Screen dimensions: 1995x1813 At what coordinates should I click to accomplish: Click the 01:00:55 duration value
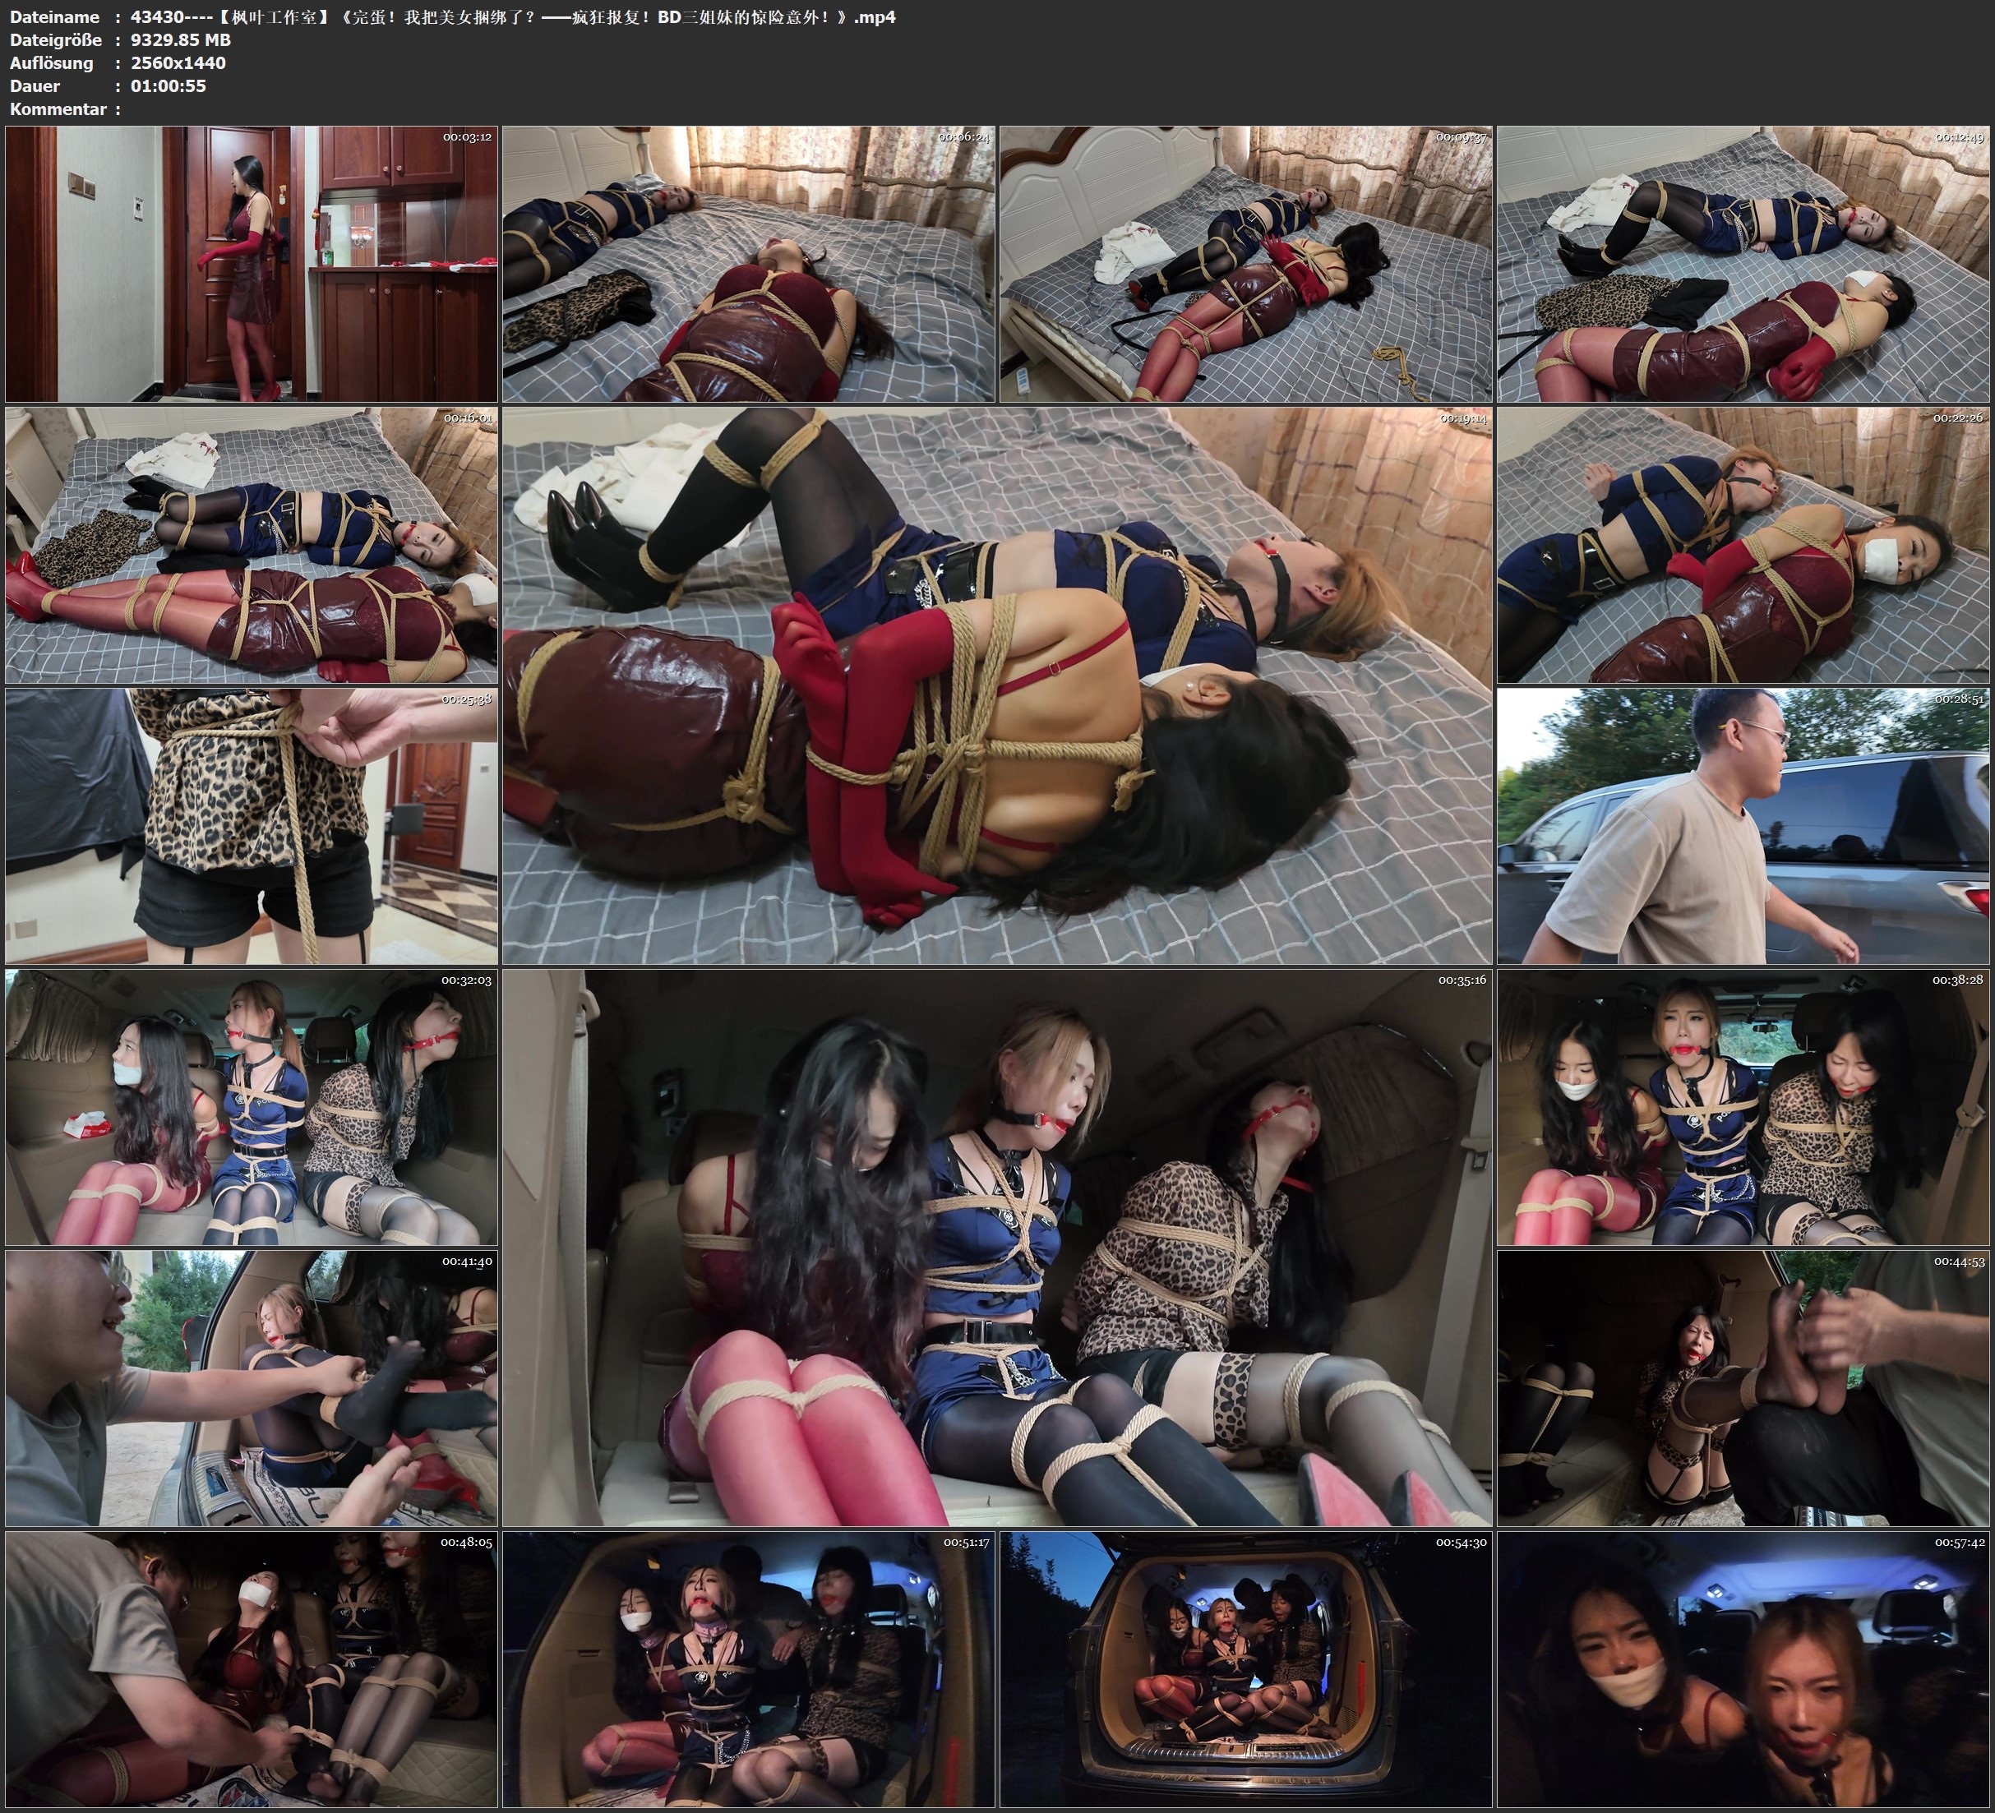point(169,85)
